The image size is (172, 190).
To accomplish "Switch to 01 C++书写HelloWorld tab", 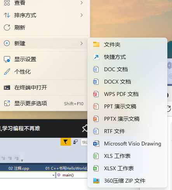I will point(66,168).
